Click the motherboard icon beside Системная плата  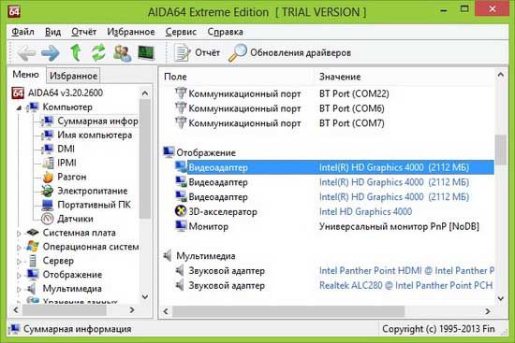33,233
